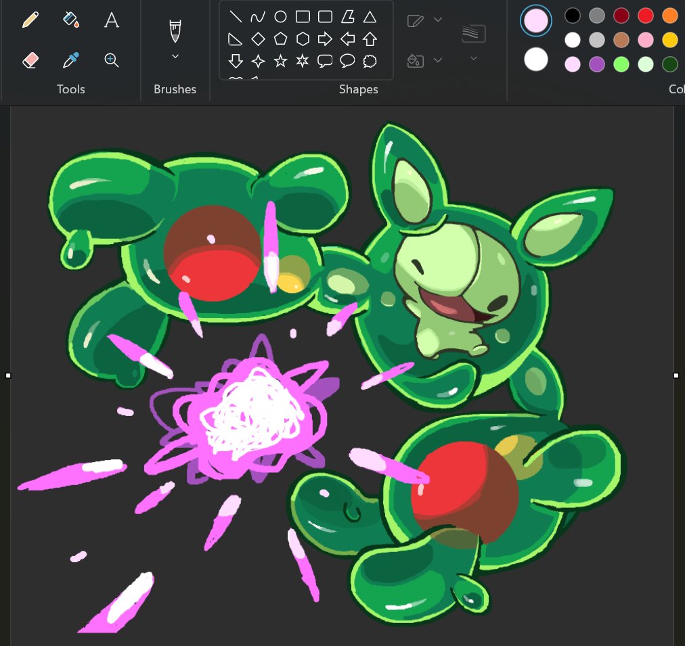Choose the straight Line shape
Image resolution: width=685 pixels, height=646 pixels.
pyautogui.click(x=236, y=17)
